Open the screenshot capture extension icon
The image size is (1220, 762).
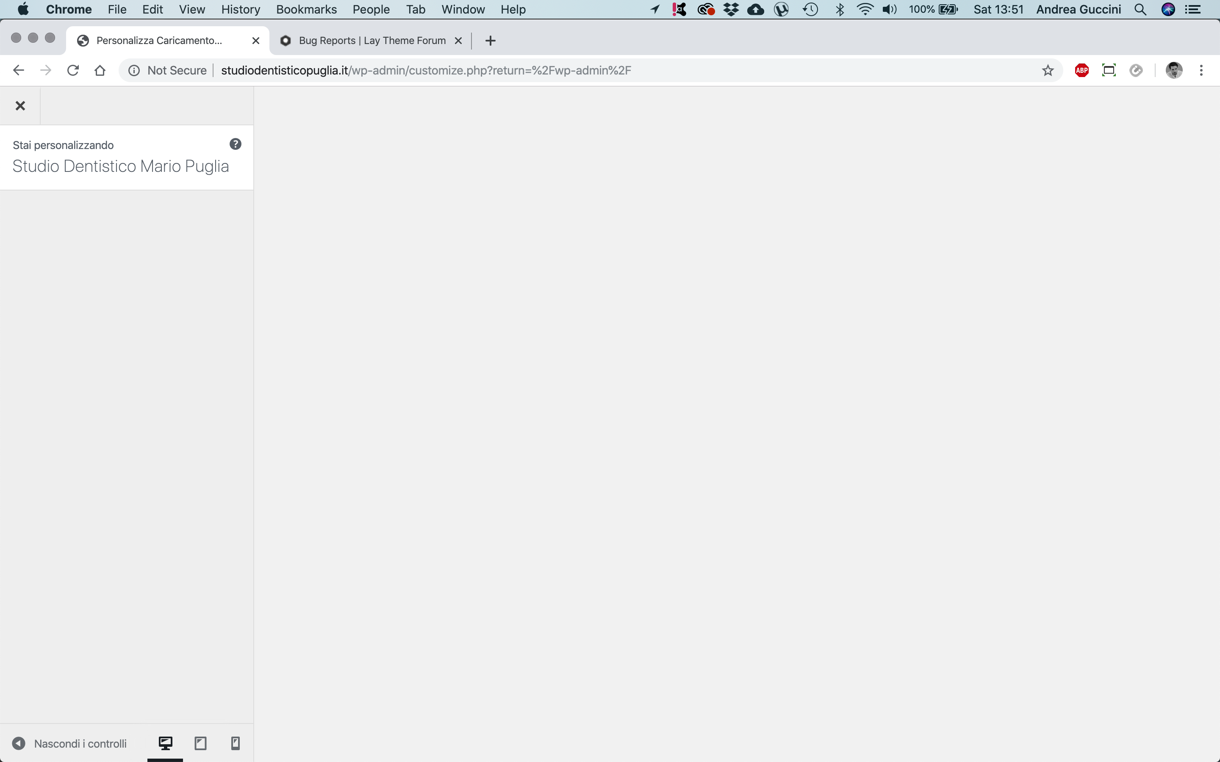[x=1109, y=71]
